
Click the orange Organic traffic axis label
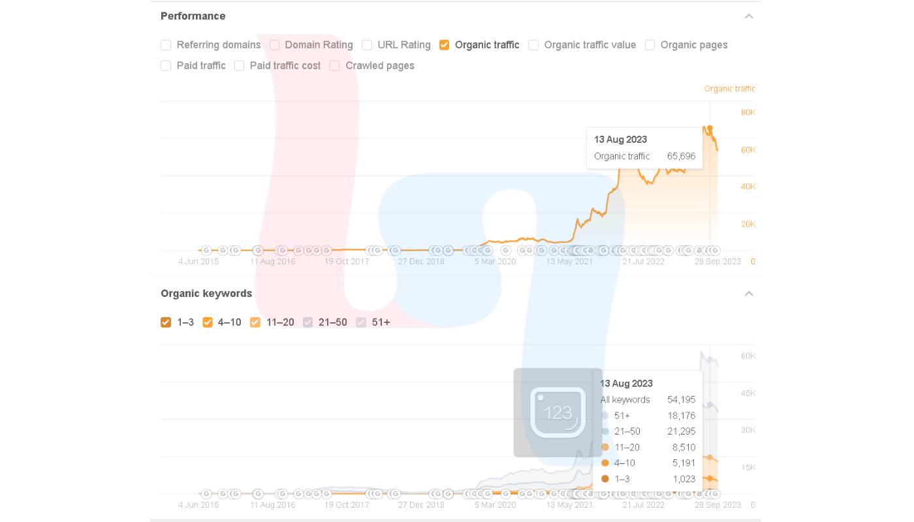pyautogui.click(x=729, y=89)
